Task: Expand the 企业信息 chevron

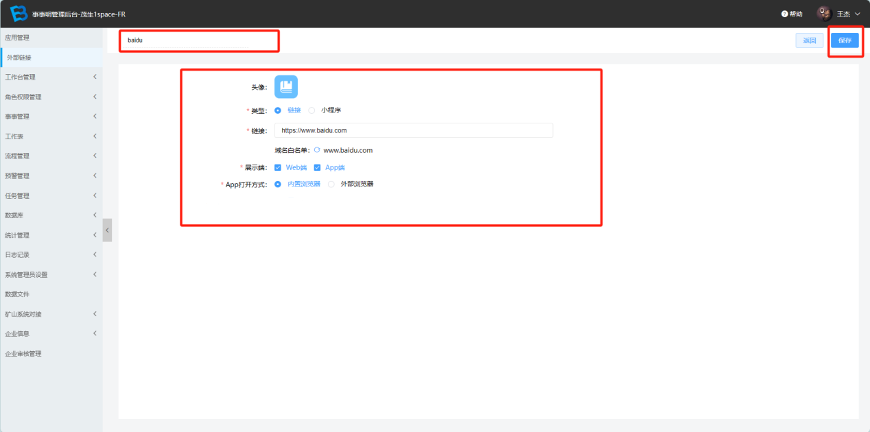Action: pos(95,333)
